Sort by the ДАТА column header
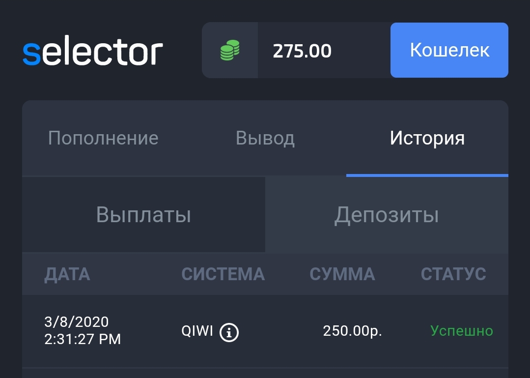 67,274
